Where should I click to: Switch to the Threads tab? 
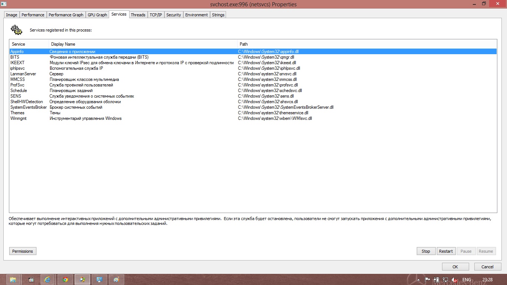coord(138,15)
